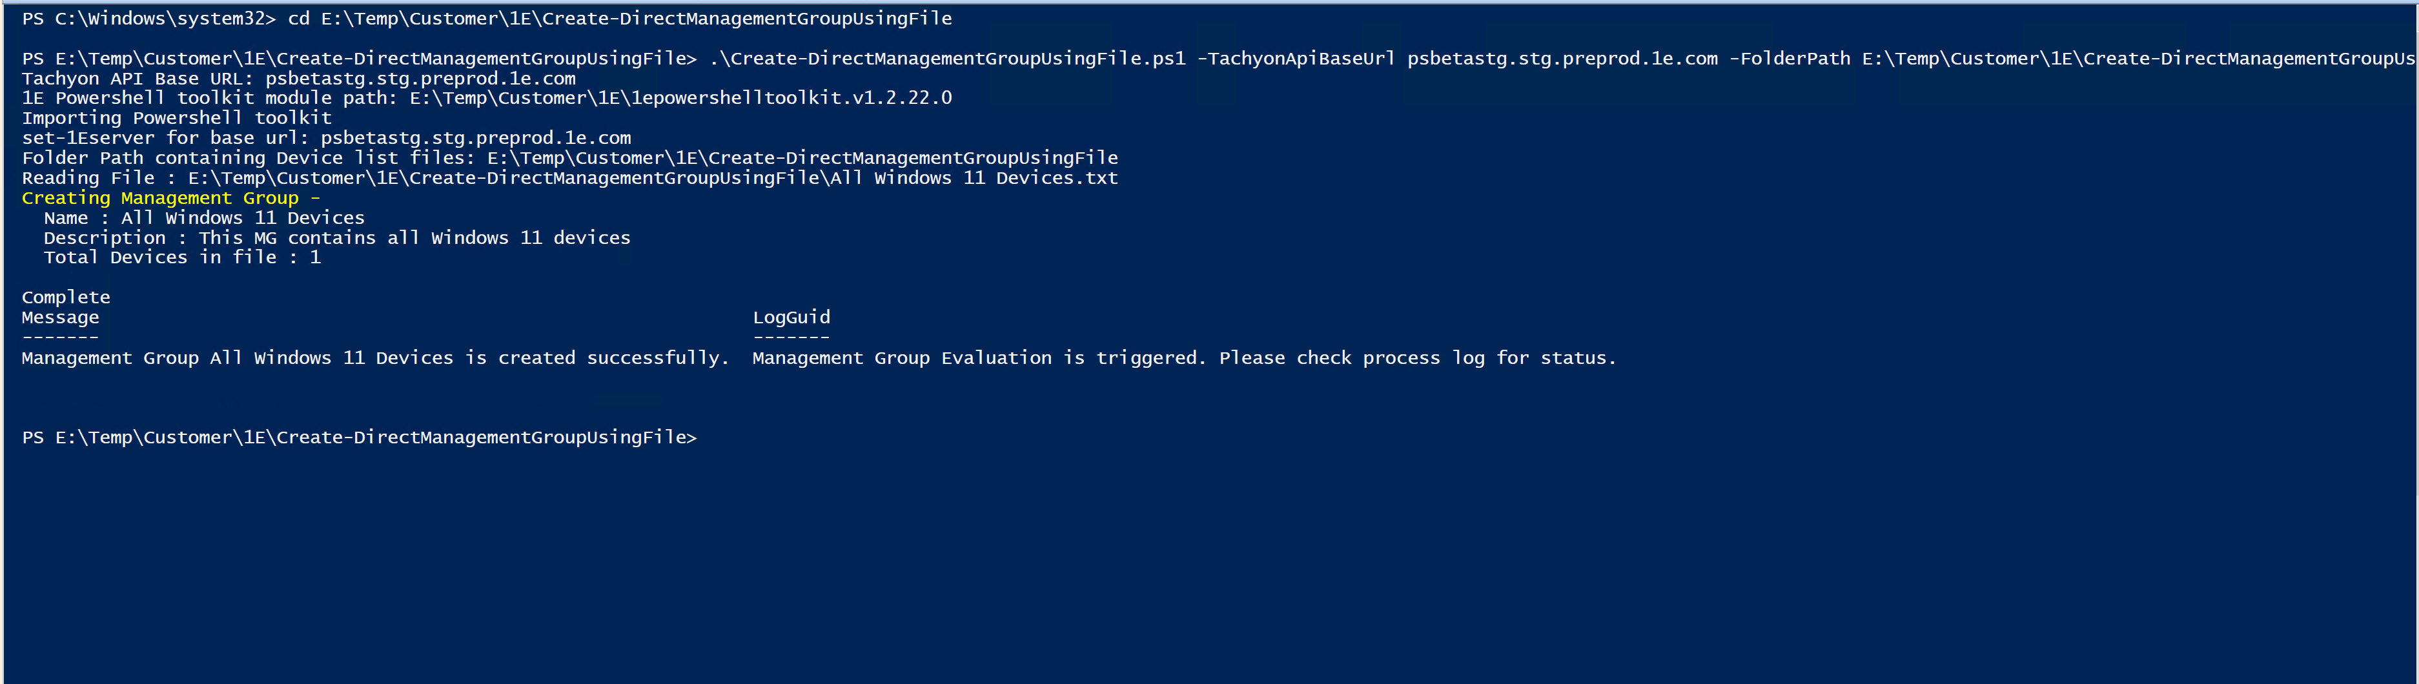Click the final PowerShell prompt line
Screen dimensions: 2419x684
359,438
